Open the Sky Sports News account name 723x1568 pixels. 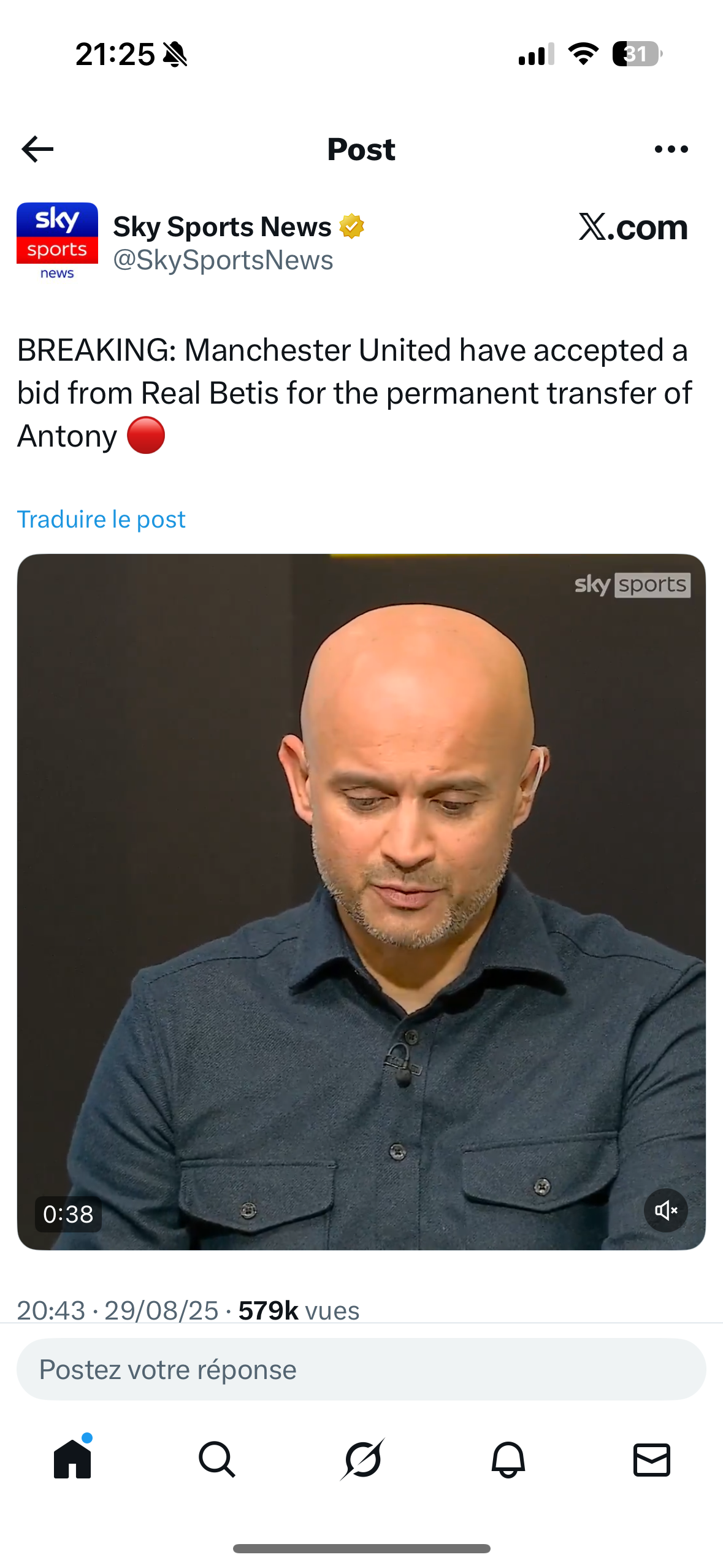coord(222,226)
